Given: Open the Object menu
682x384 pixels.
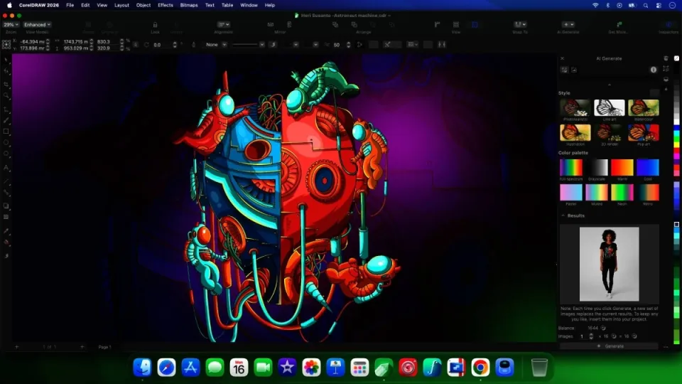Looking at the screenshot, I should pos(143,5).
